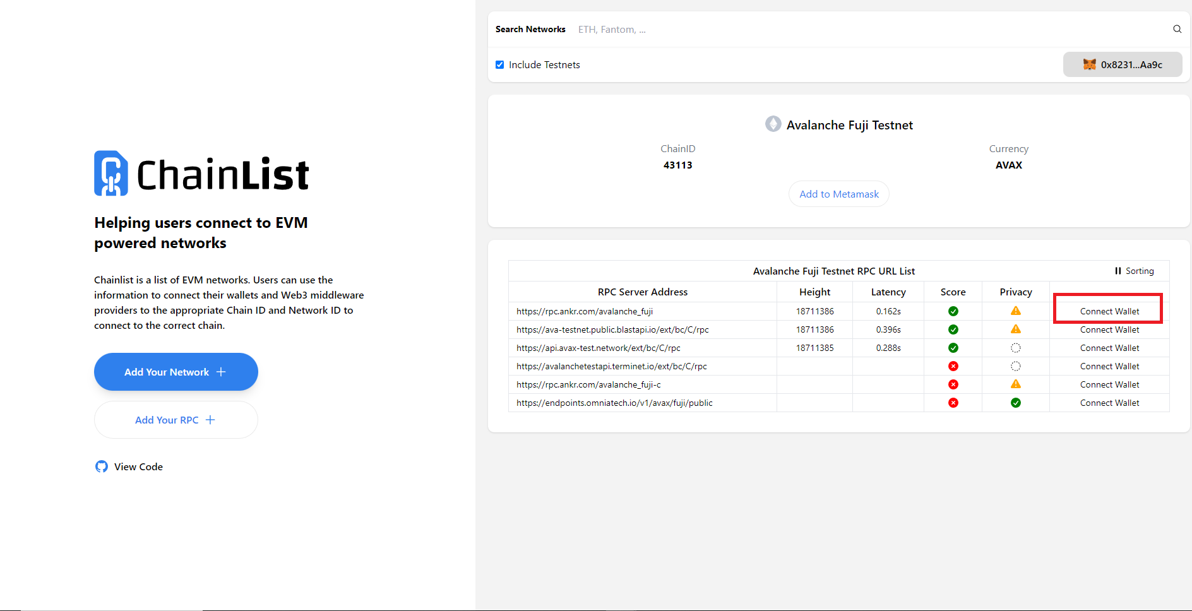The width and height of the screenshot is (1192, 611).
Task: Click the Add Your RPC button
Action: (x=176, y=420)
